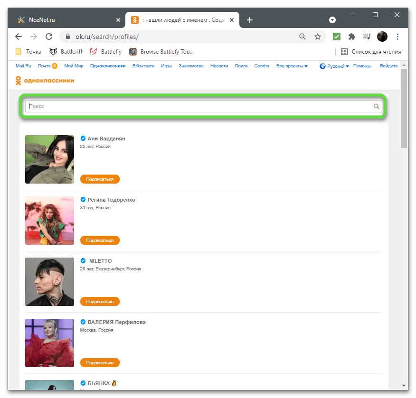The width and height of the screenshot is (416, 398).
Task: Open Combo link in portal bar
Action: [262, 66]
